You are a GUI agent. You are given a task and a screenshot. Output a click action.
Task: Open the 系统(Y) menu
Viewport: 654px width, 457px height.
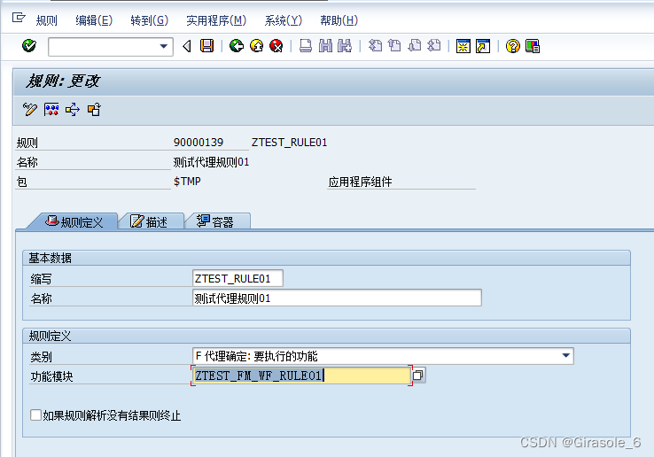pyautogui.click(x=284, y=20)
